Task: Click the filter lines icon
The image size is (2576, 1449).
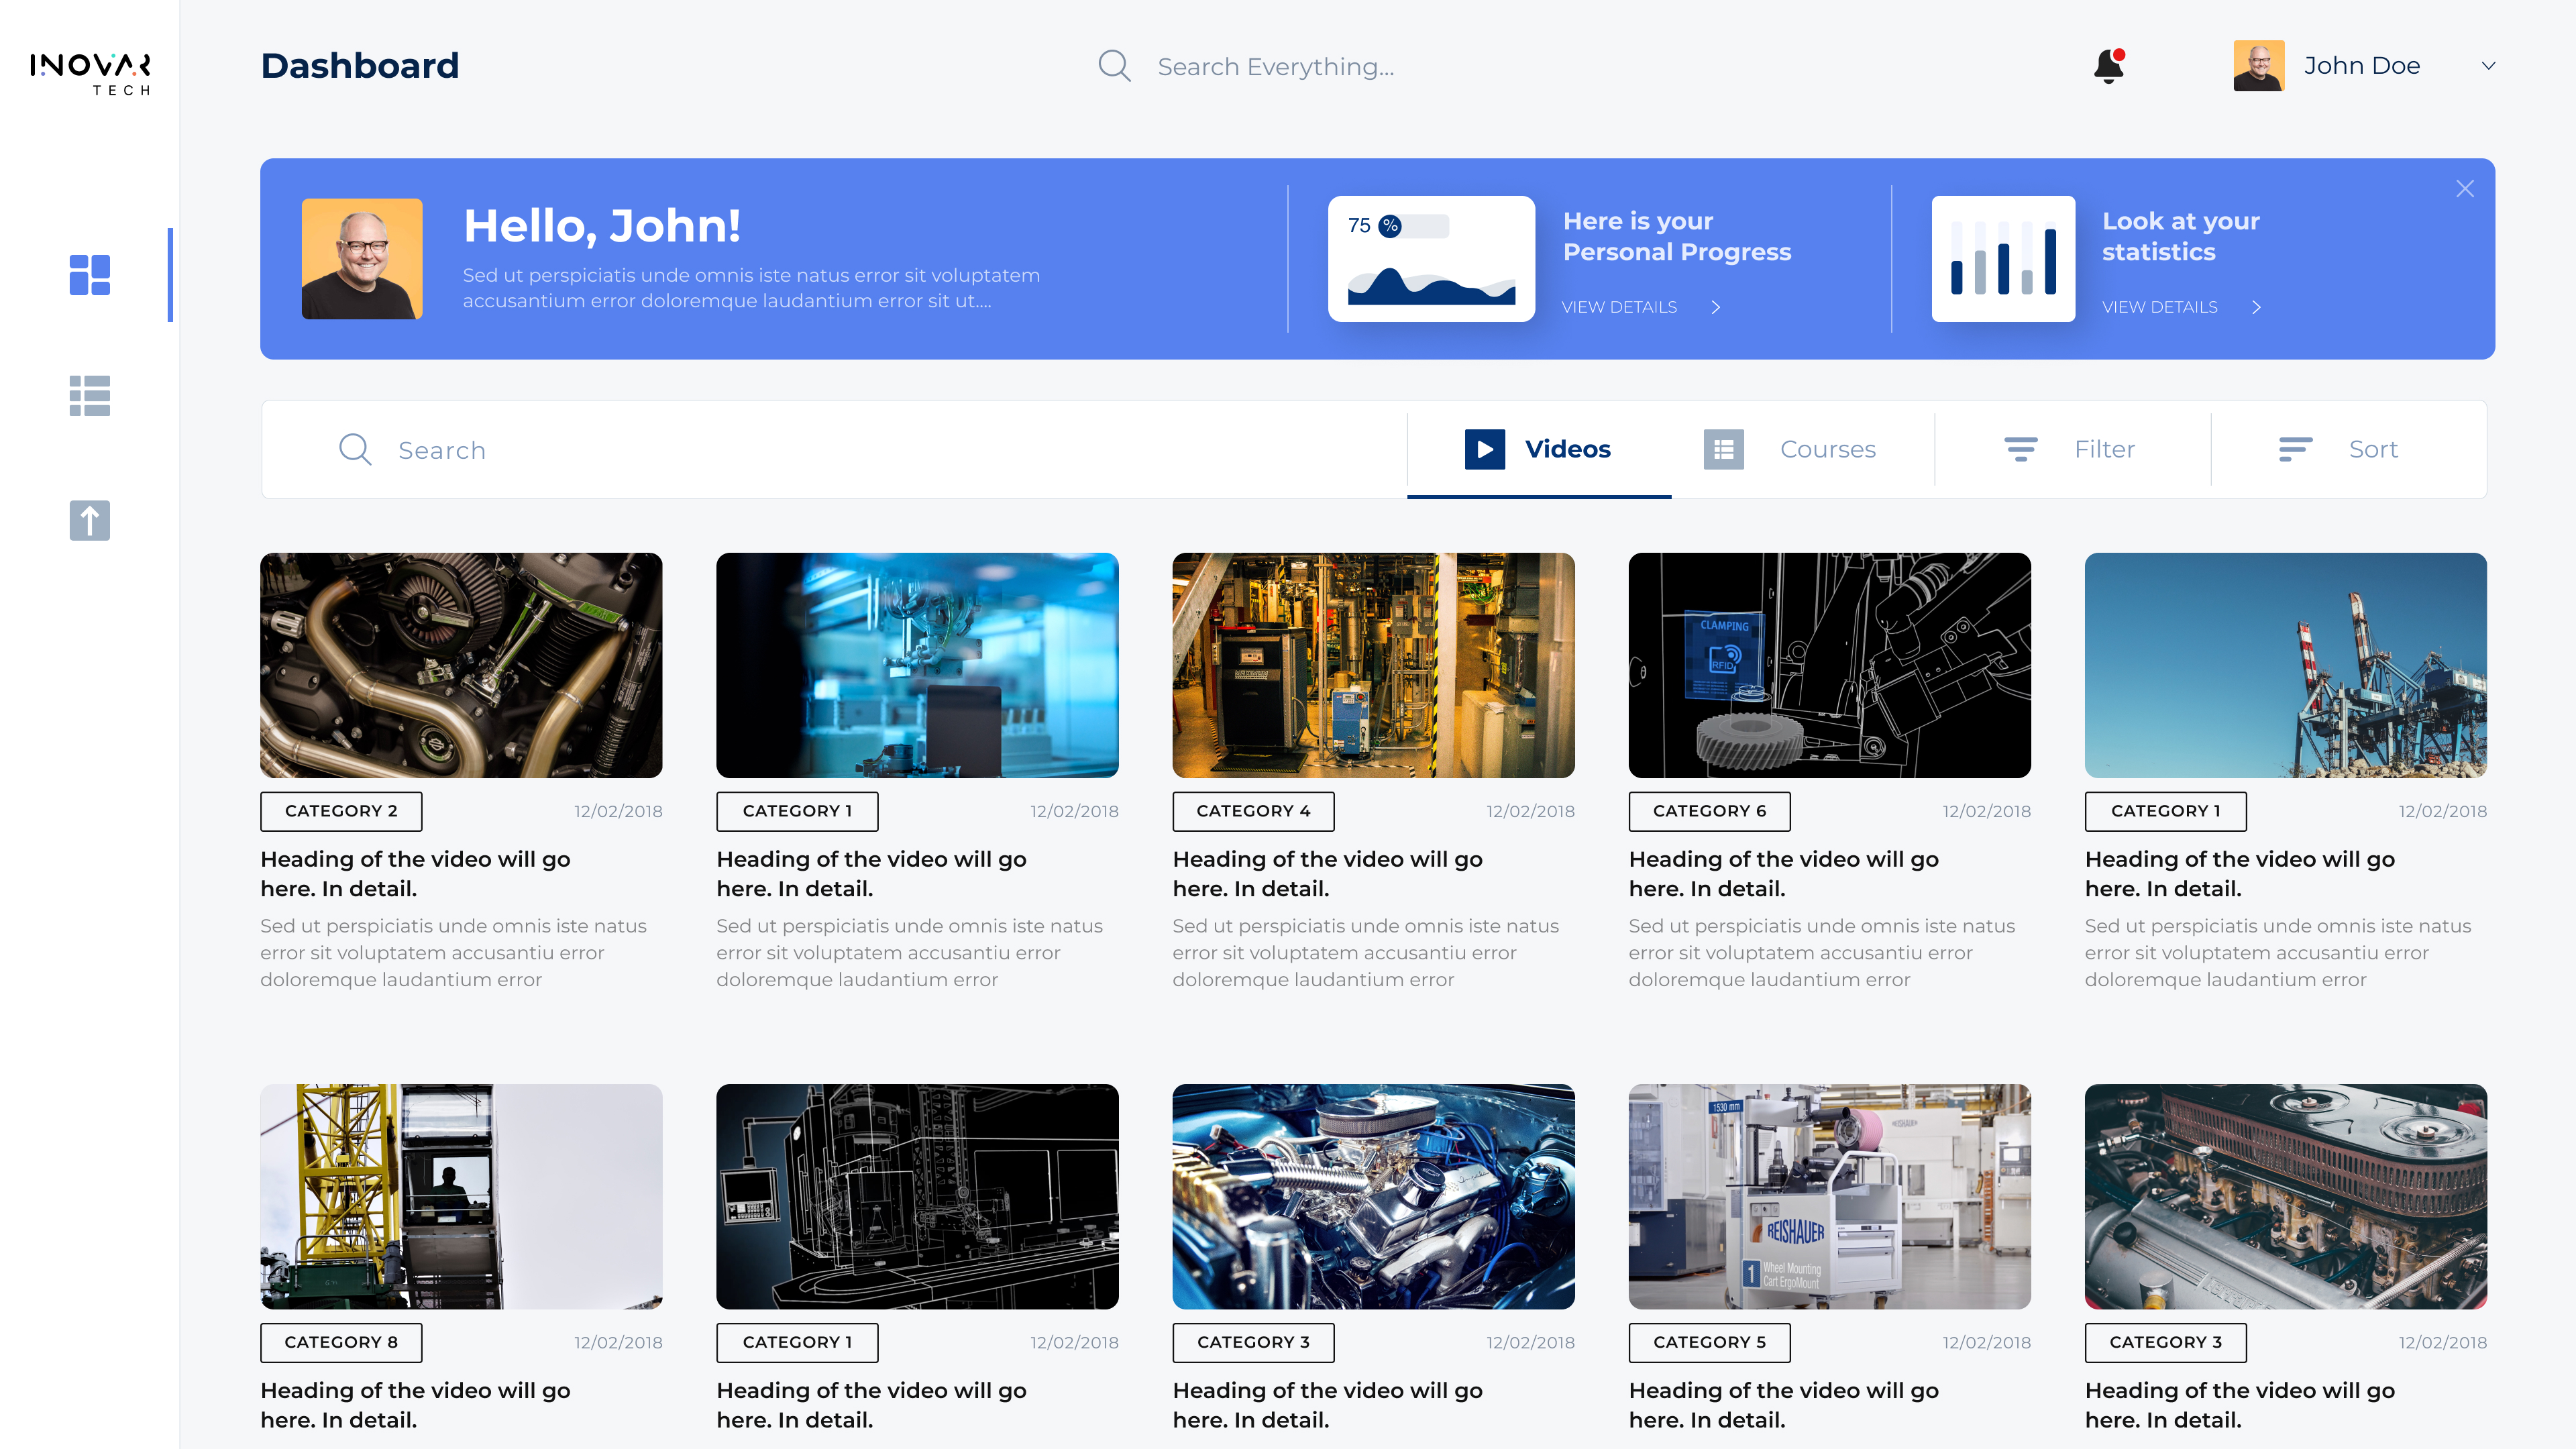Action: tap(2020, 449)
